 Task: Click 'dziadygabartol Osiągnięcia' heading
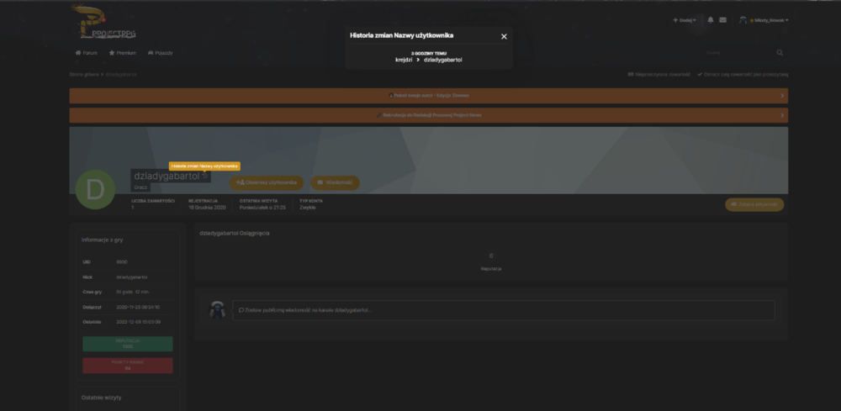[235, 234]
